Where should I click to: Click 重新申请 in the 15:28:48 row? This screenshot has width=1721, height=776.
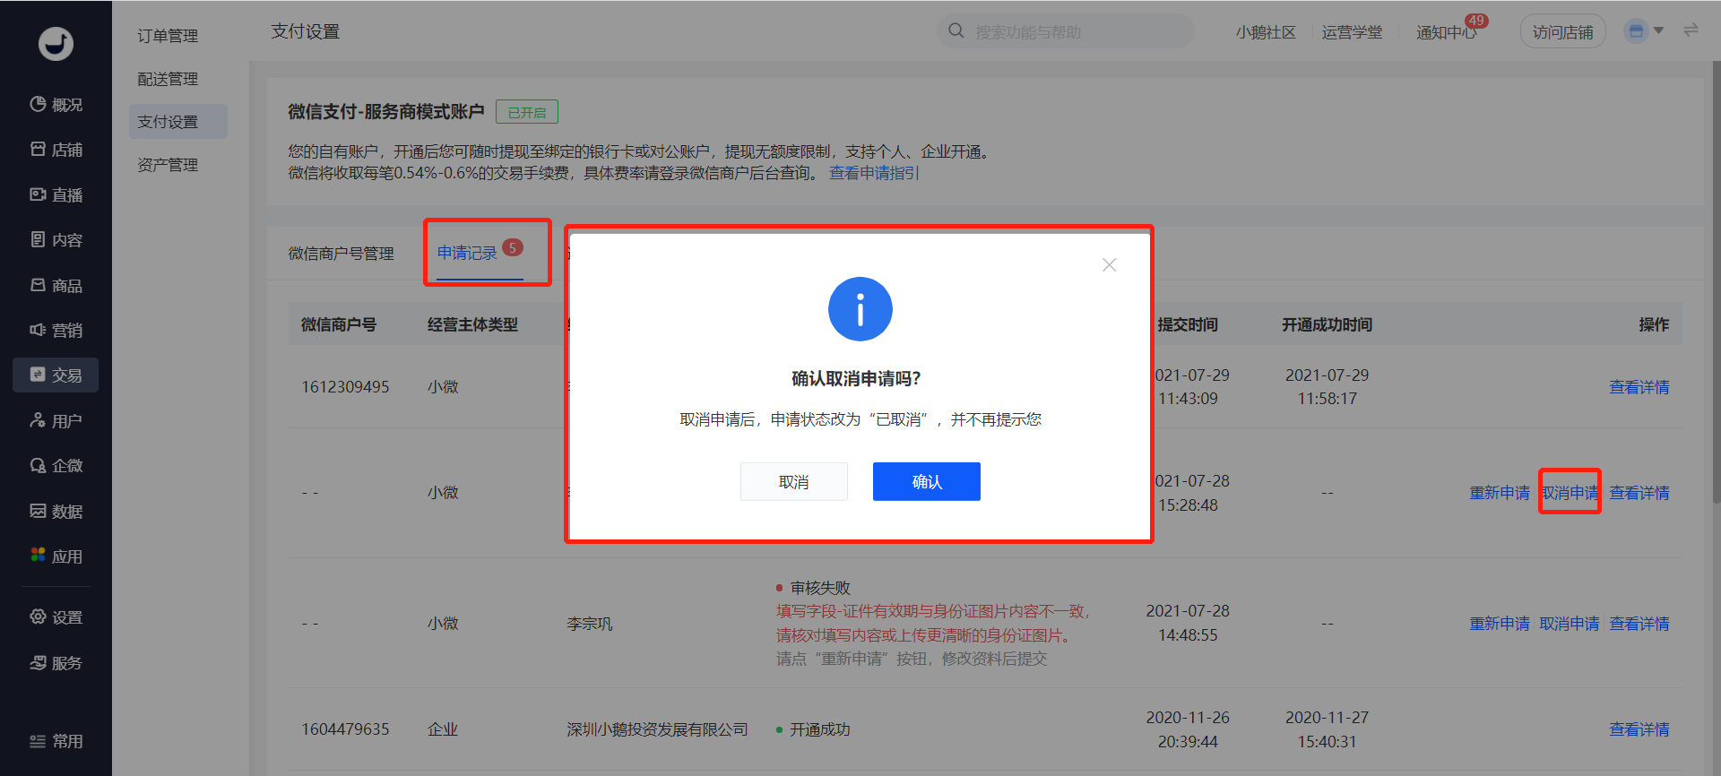1500,493
